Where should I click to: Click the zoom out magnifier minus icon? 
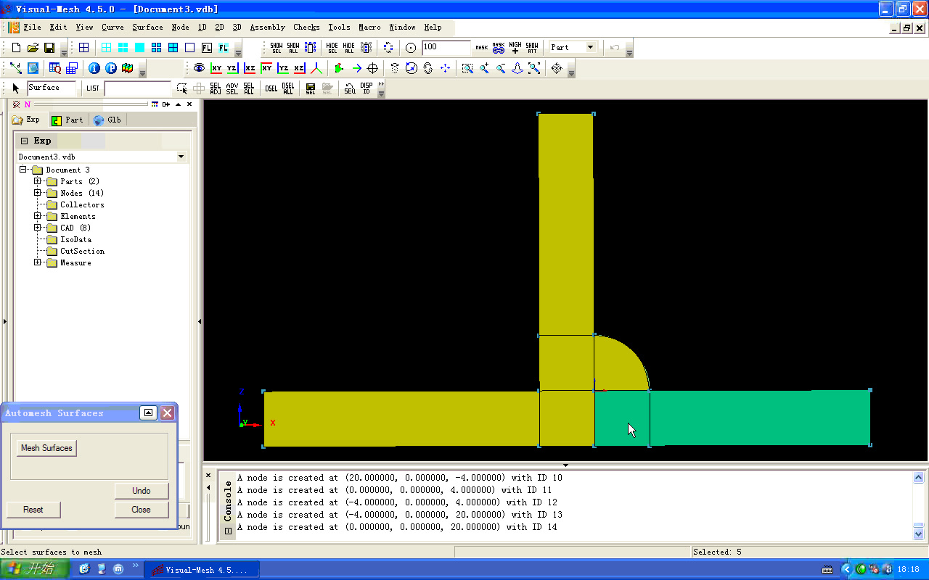tap(501, 68)
